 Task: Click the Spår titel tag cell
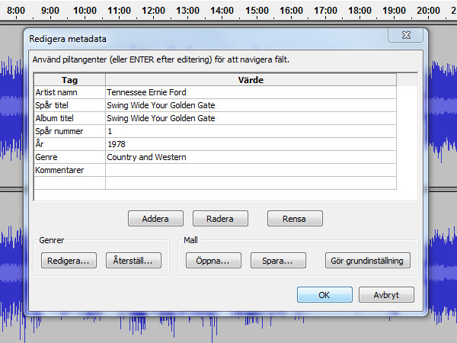click(69, 105)
